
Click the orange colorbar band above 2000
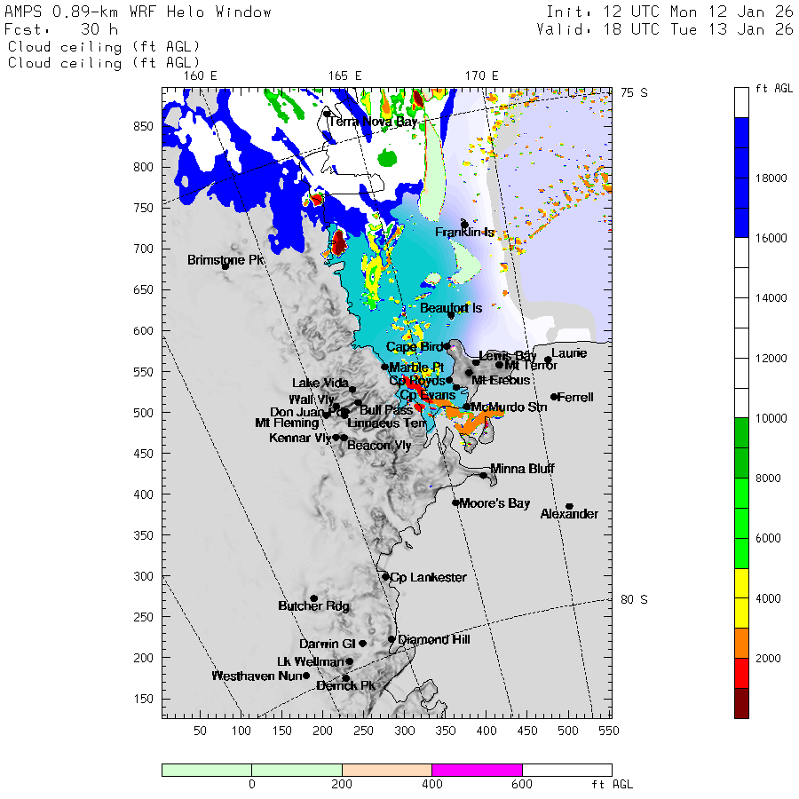(741, 643)
